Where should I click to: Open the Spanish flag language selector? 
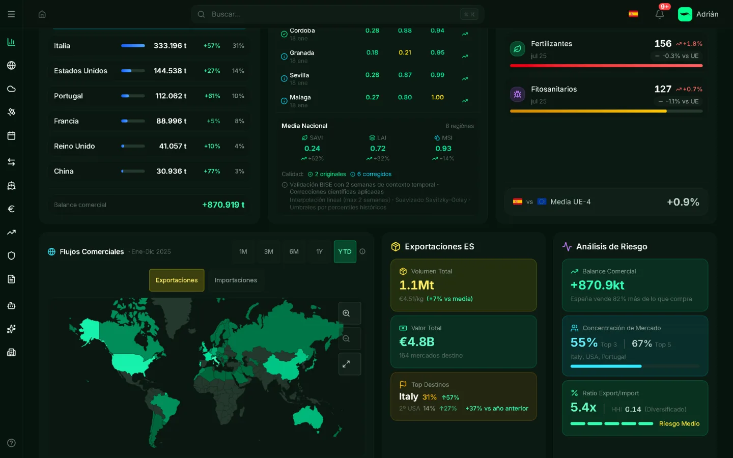click(x=633, y=14)
